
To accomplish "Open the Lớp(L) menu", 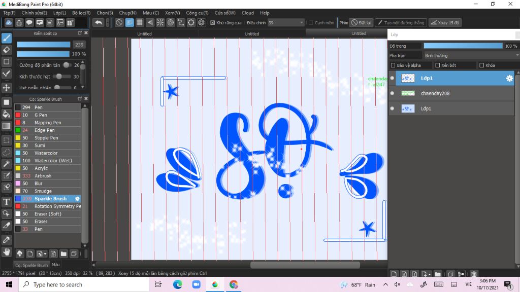I will tap(60, 13).
